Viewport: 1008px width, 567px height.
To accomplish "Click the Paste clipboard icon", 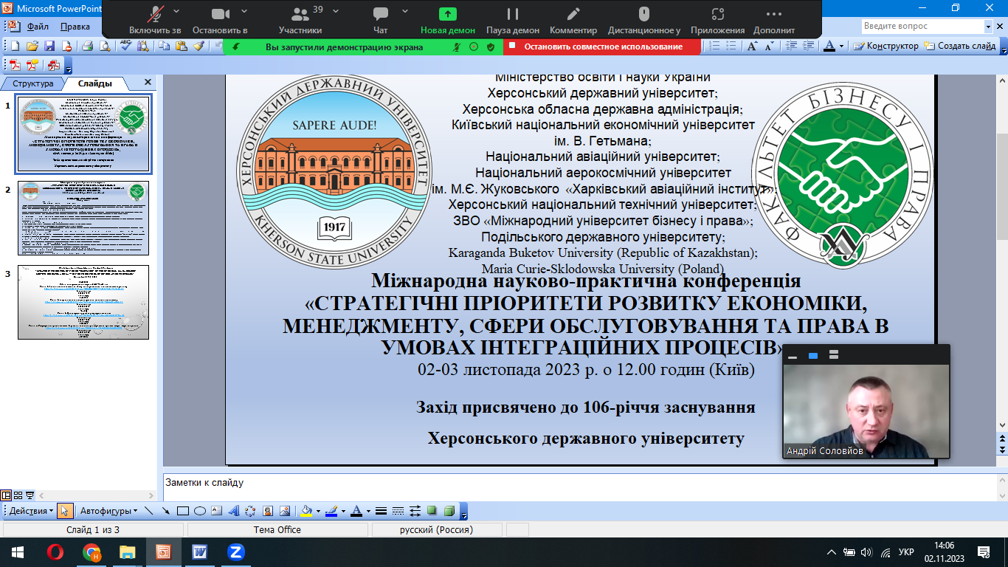I will point(182,46).
